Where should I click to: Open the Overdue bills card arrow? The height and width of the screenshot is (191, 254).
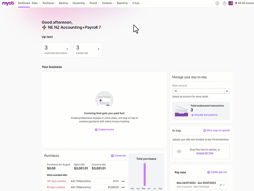[98, 49]
